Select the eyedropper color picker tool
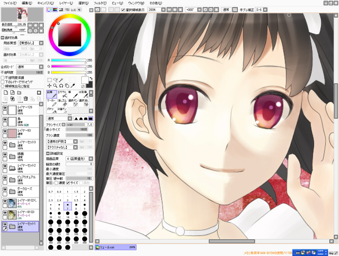The height and width of the screenshot is (256, 339). point(73,85)
